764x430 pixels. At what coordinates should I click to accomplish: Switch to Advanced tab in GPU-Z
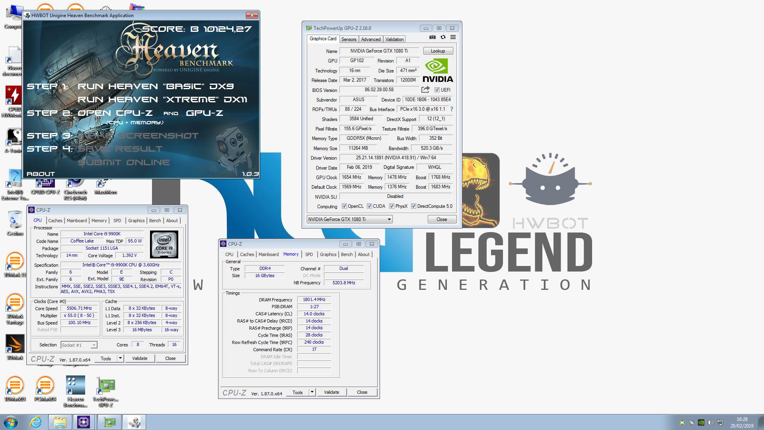pos(371,39)
